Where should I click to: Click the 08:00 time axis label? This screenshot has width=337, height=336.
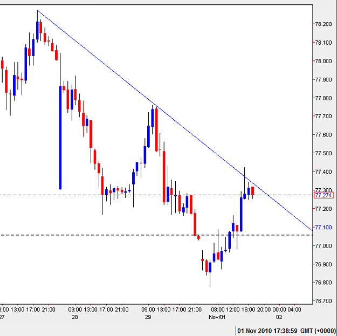tap(218, 310)
